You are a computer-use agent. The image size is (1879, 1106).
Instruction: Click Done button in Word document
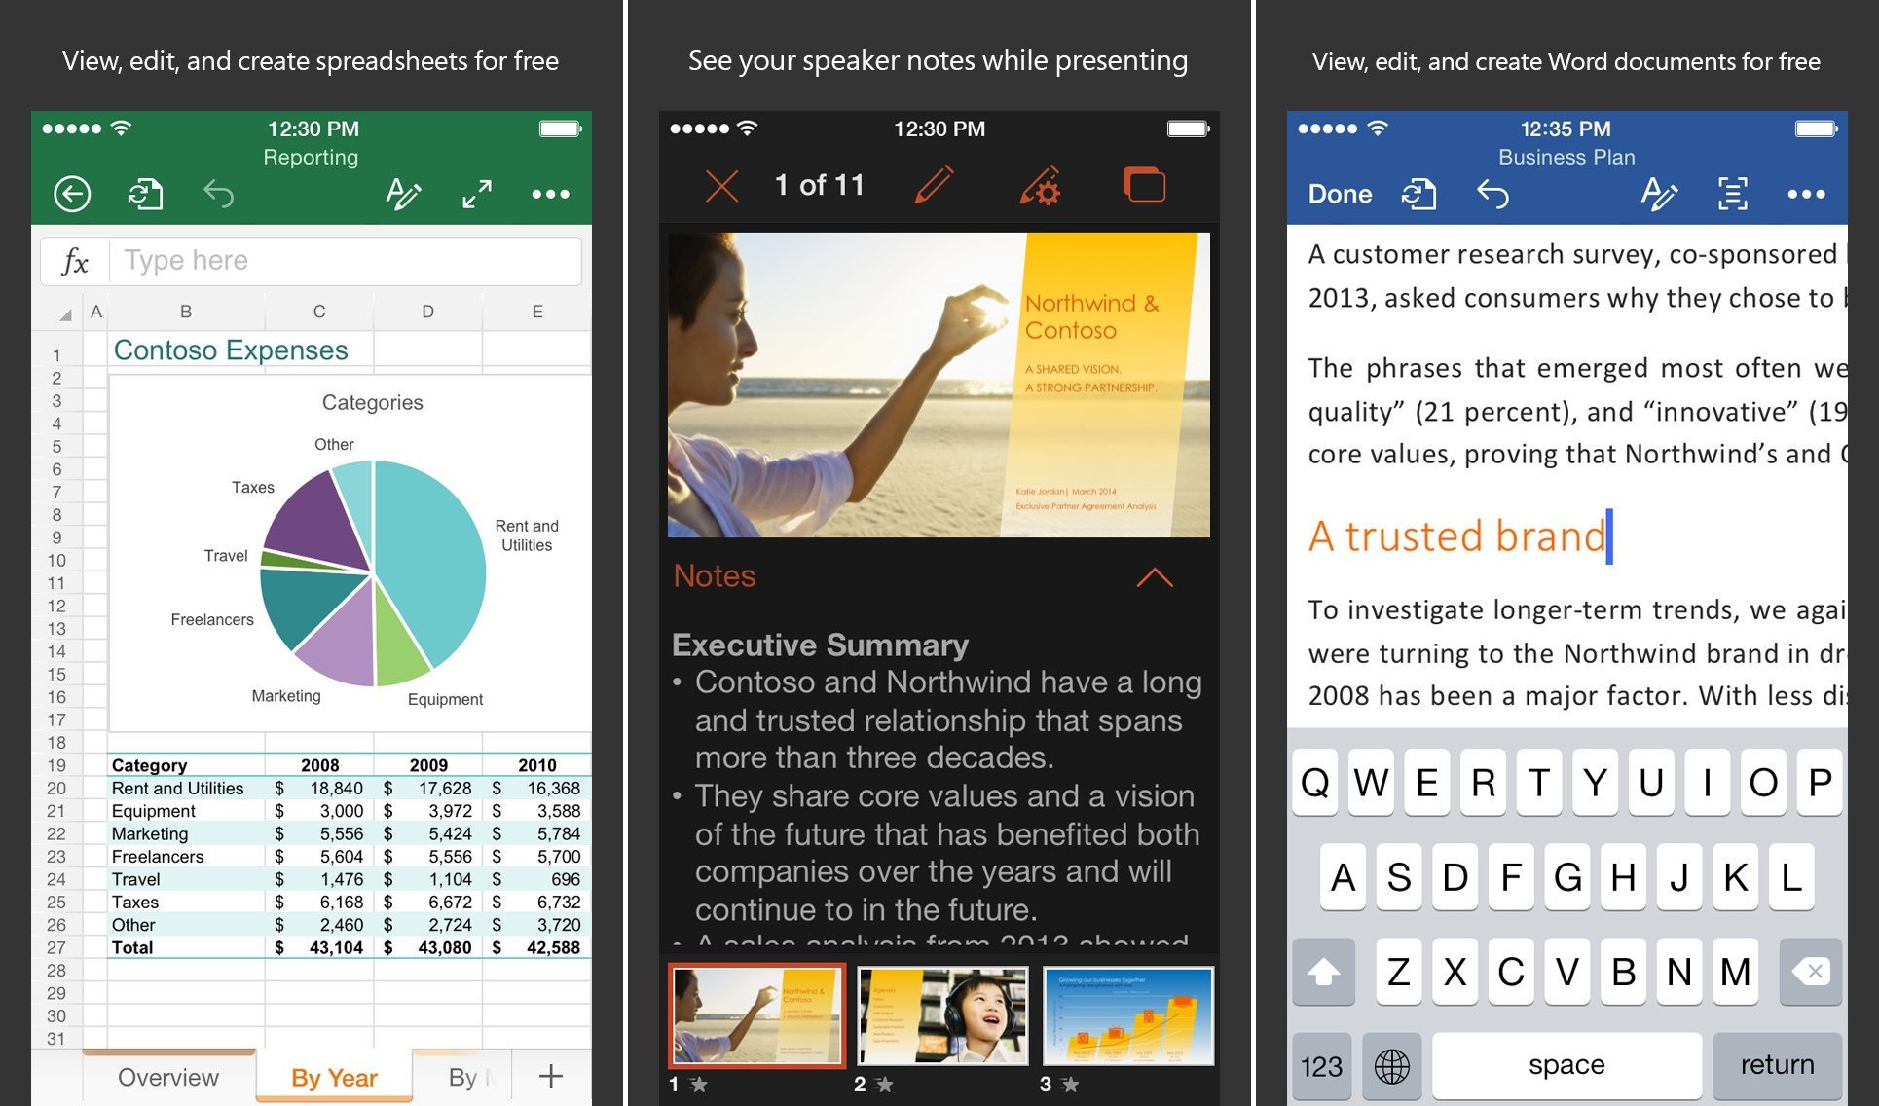point(1330,194)
